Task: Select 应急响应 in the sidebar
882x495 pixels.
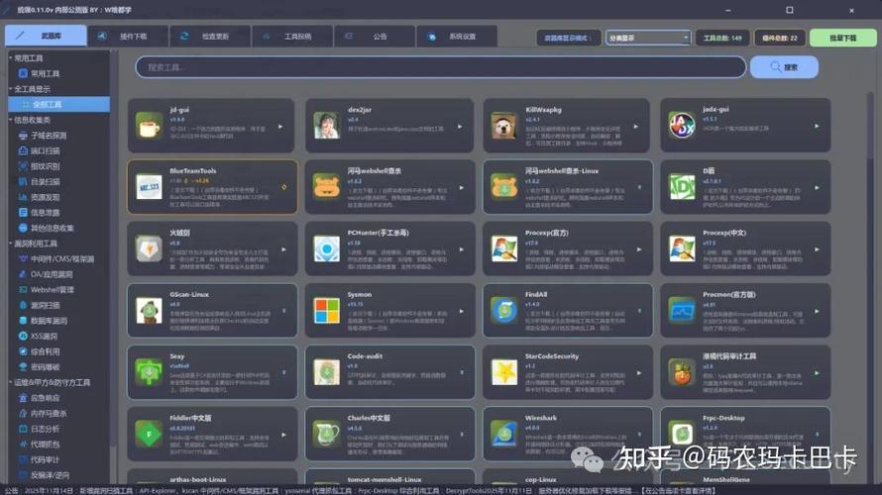Action: click(x=59, y=397)
